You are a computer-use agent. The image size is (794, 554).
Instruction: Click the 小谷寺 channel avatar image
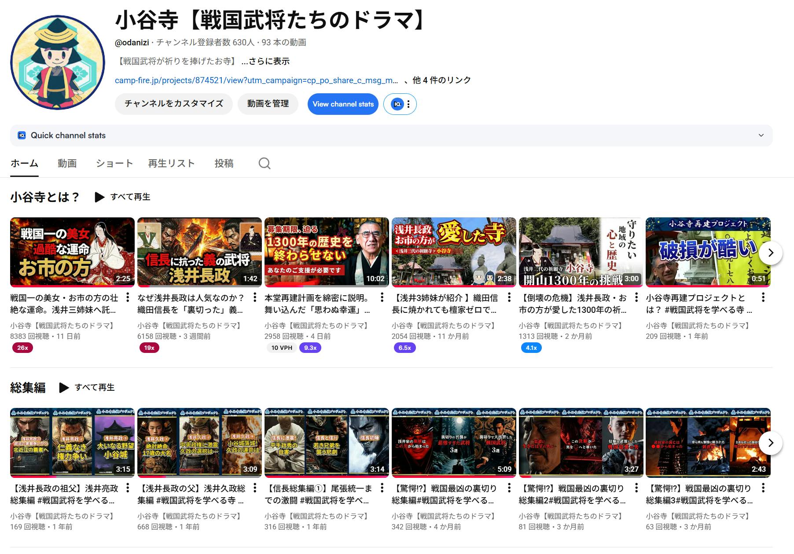pyautogui.click(x=58, y=62)
